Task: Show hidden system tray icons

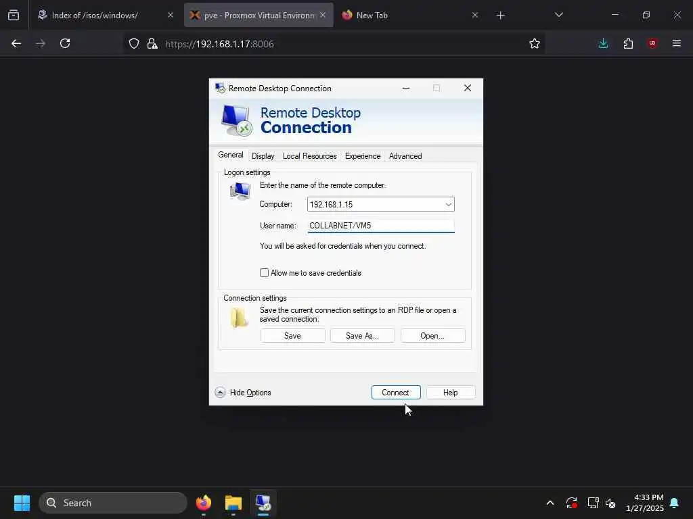Action: [550, 503]
